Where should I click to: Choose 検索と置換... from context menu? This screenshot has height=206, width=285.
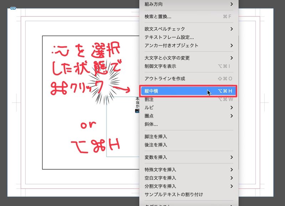(189, 16)
